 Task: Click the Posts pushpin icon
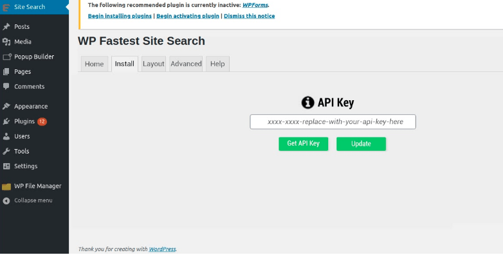(6, 26)
